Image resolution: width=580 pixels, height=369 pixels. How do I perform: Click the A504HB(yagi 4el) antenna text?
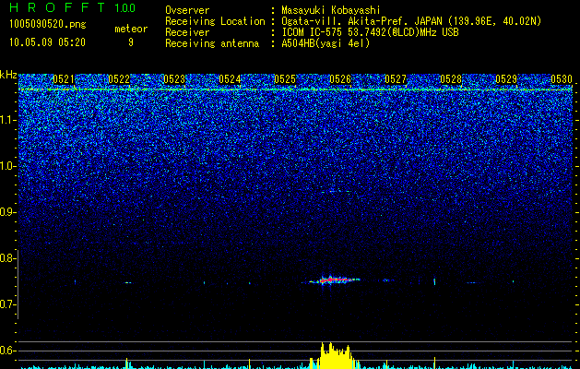point(326,43)
